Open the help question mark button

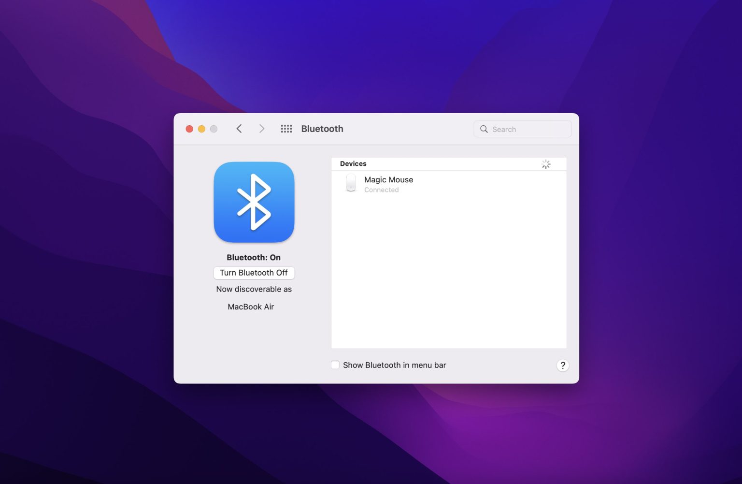click(x=563, y=366)
